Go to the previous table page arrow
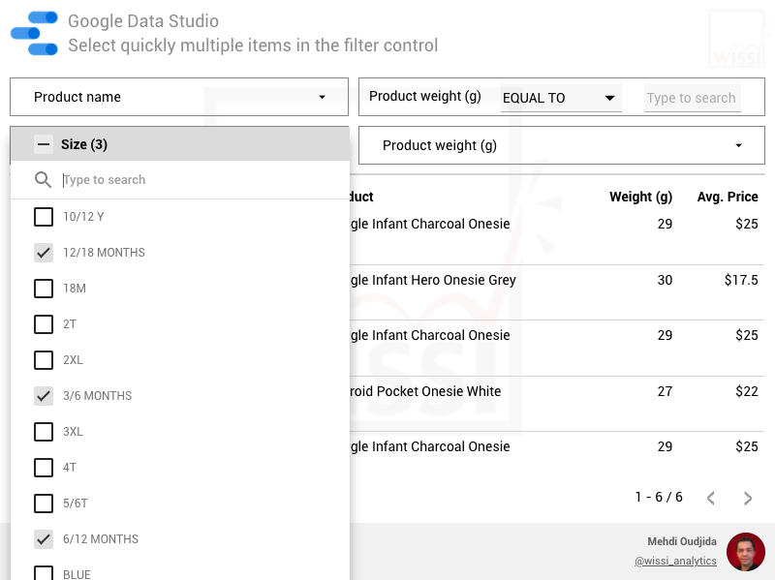The image size is (775, 580). pyautogui.click(x=711, y=498)
